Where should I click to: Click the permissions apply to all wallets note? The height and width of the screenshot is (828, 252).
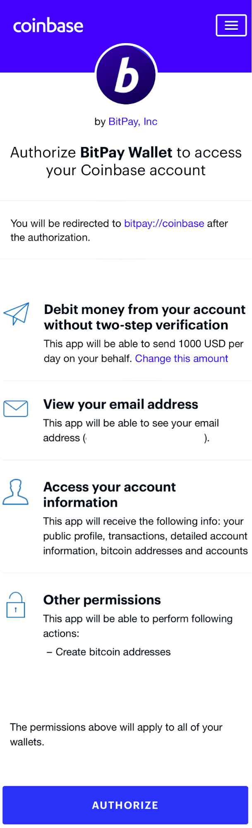[116, 734]
